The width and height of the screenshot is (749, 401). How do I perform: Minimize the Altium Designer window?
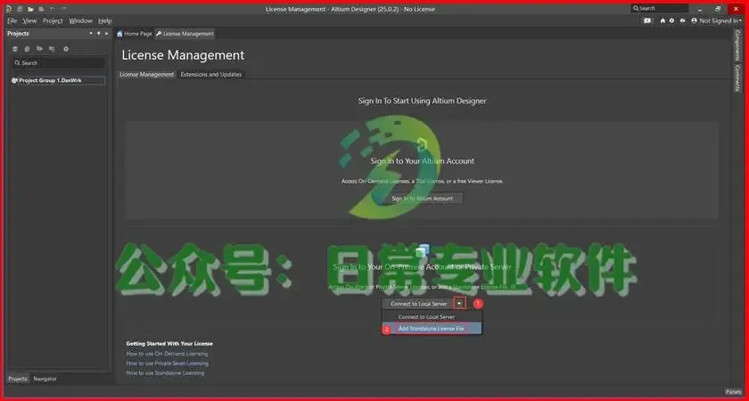click(700, 9)
